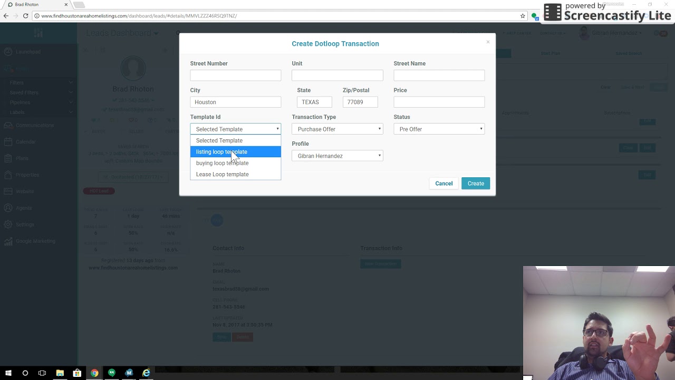
Task: Click the Create button
Action: coord(476,183)
